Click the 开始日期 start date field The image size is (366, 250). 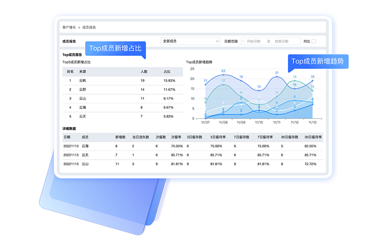pos(254,41)
